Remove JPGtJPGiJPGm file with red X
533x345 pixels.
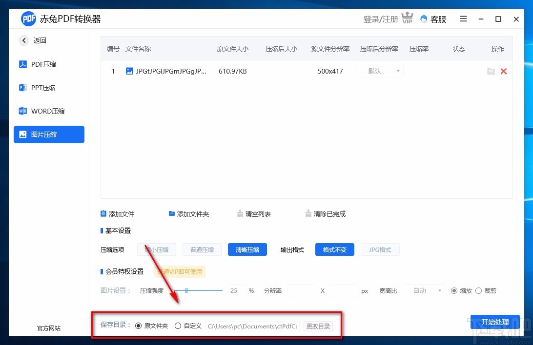pyautogui.click(x=504, y=71)
